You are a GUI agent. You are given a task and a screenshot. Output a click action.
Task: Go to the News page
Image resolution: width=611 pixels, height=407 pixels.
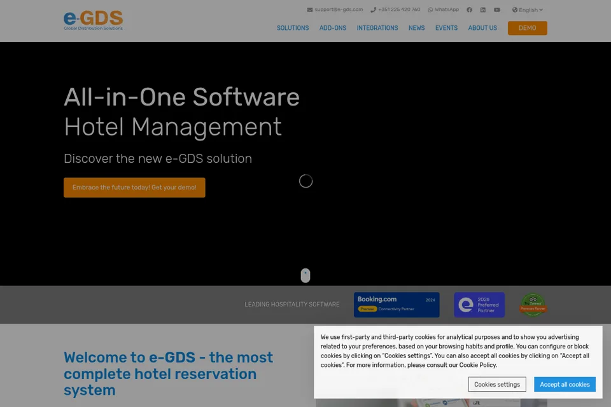click(416, 28)
